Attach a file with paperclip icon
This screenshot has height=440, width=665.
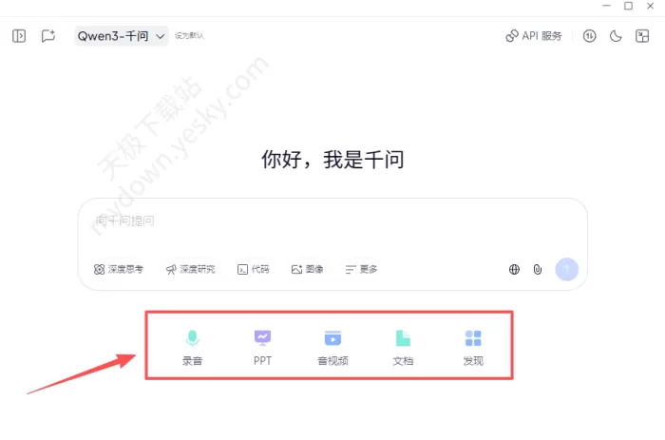(x=538, y=270)
